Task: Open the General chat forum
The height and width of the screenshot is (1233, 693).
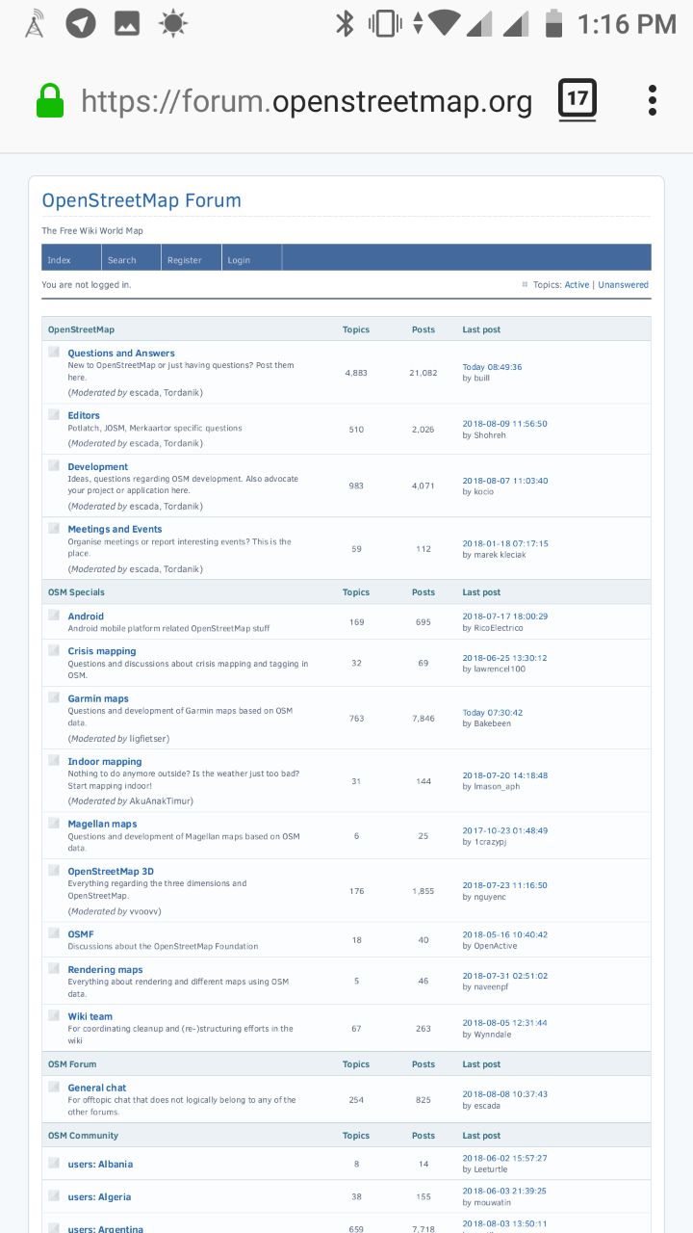Action: [x=97, y=1089]
